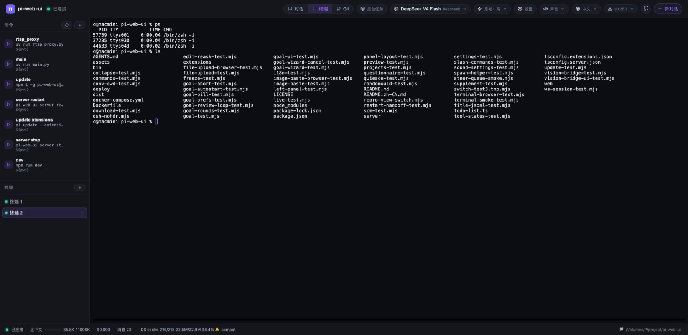Viewport: 688px width, 335px height.
Task: Click the 35.8K / 1000K token count
Action: pyautogui.click(x=76, y=330)
